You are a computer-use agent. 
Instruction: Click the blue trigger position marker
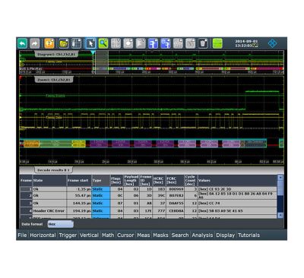click(93, 52)
